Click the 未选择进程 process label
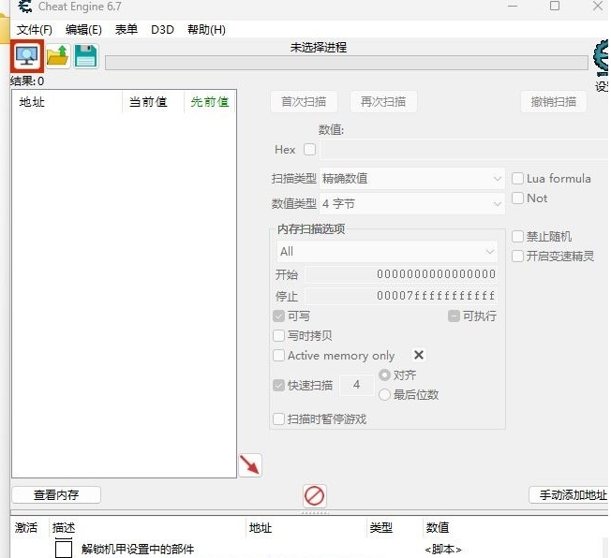This screenshot has width=611, height=558. pyautogui.click(x=319, y=48)
